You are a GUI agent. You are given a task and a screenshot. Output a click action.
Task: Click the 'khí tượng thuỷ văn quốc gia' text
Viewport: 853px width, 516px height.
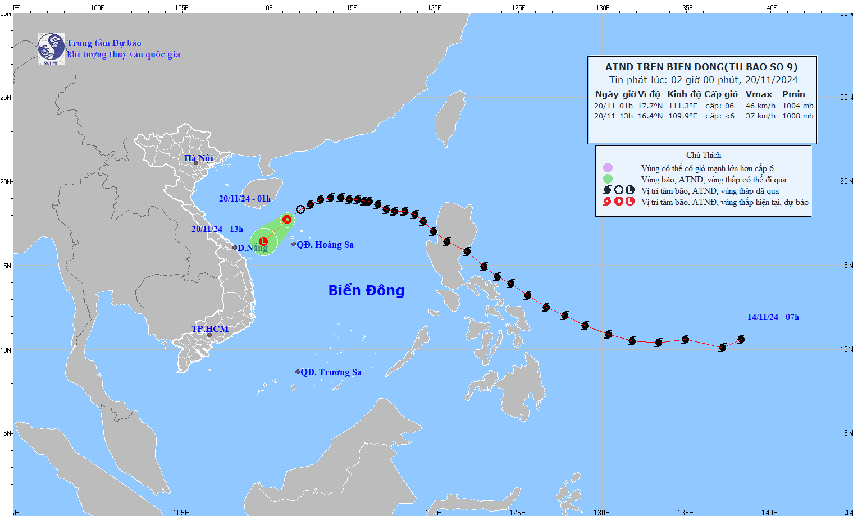(124, 54)
